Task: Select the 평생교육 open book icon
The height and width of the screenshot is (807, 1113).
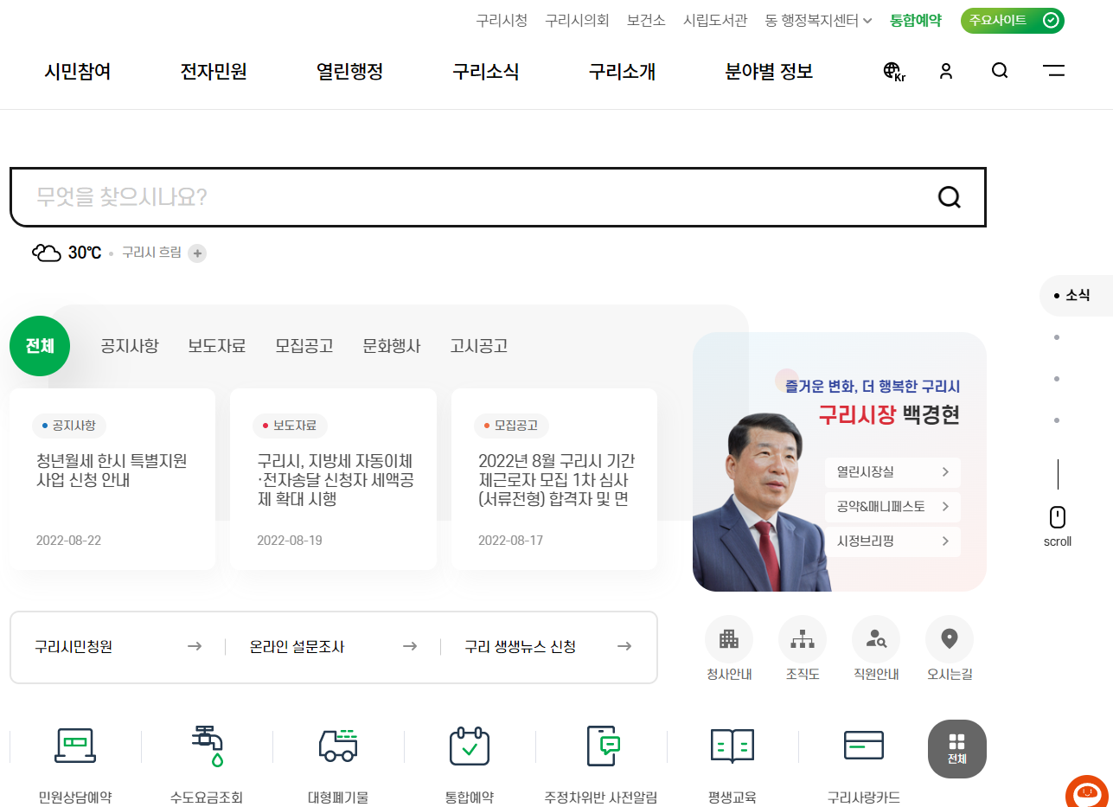Action: click(731, 745)
